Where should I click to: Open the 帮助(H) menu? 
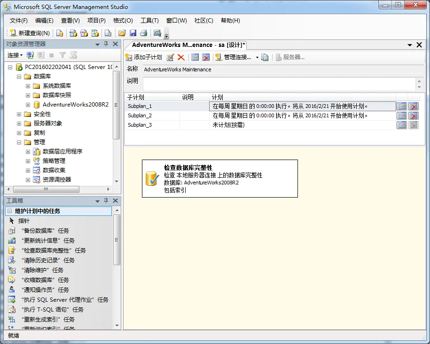[x=230, y=21]
